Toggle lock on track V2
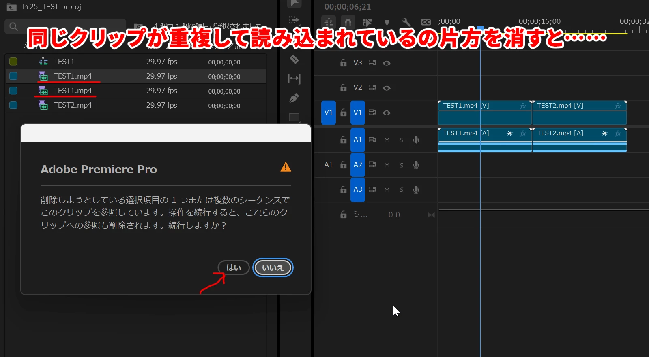Image resolution: width=649 pixels, height=357 pixels. pyautogui.click(x=344, y=88)
